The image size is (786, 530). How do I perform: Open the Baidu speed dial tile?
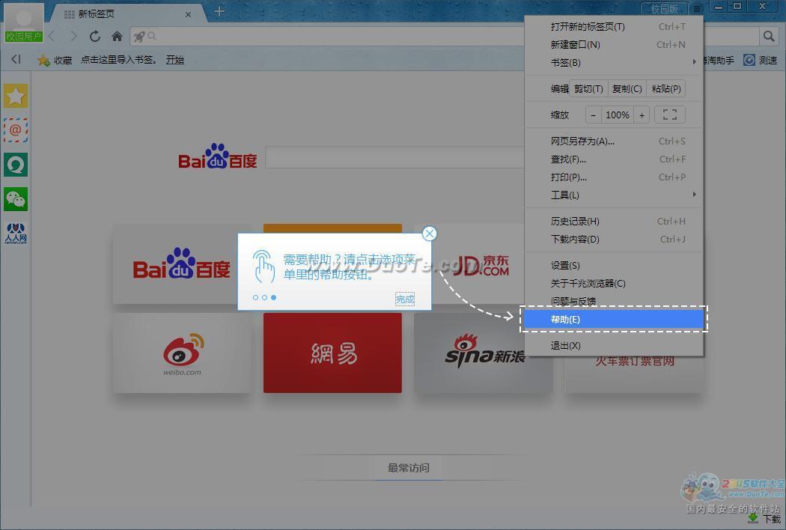click(x=182, y=264)
